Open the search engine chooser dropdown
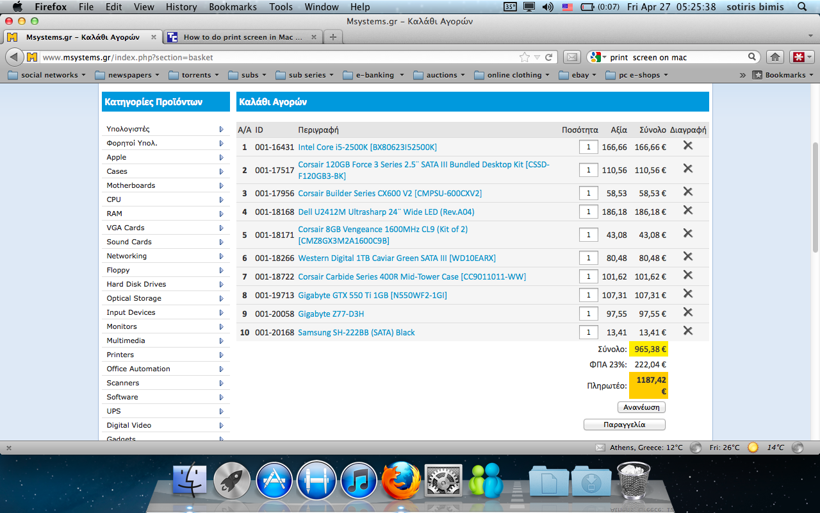This screenshot has height=513, width=820. pyautogui.click(x=598, y=57)
